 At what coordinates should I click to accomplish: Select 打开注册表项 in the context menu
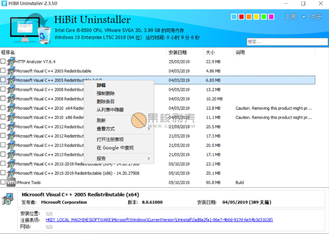[110, 139]
